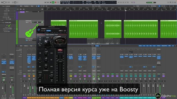The height and width of the screenshot is (99, 177).
Task: Switch mixer to All view
Action: click(x=101, y=46)
